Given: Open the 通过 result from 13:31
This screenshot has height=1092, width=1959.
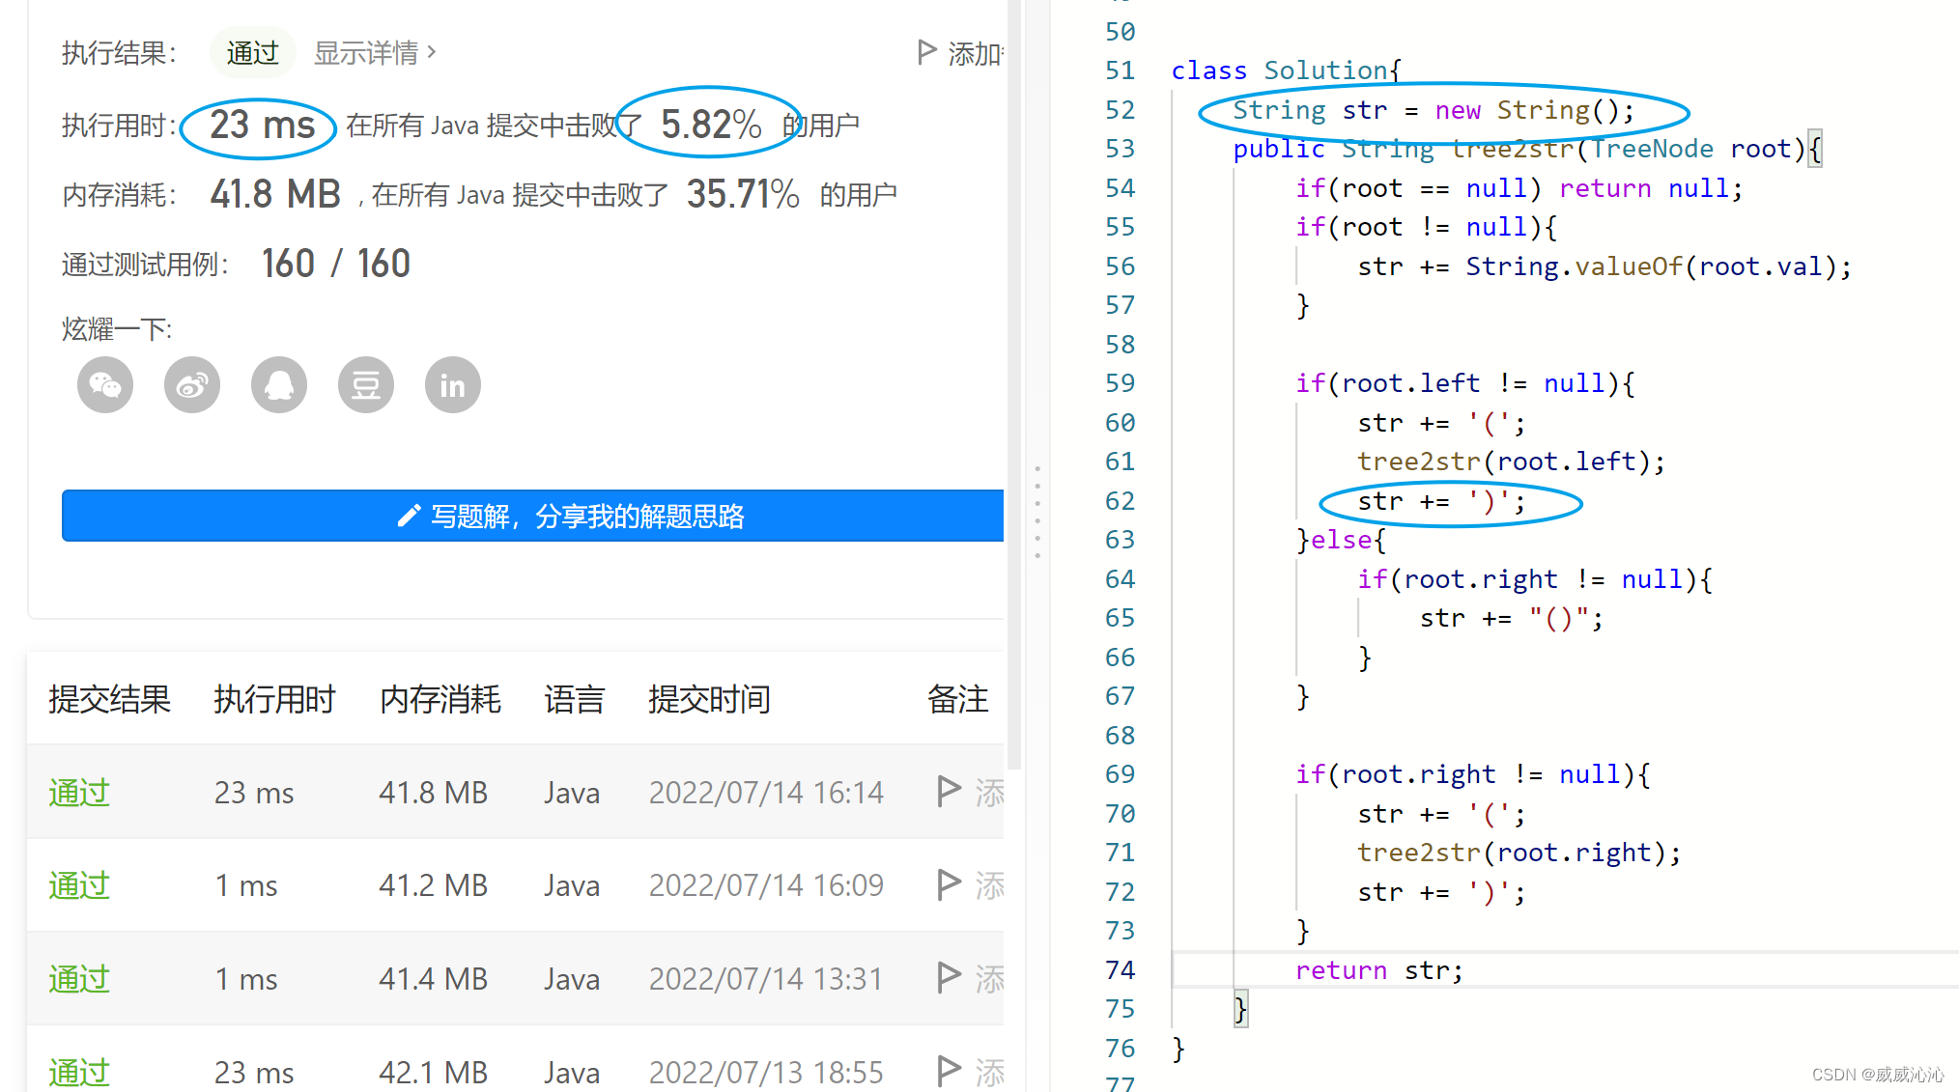Looking at the screenshot, I should click(x=79, y=979).
